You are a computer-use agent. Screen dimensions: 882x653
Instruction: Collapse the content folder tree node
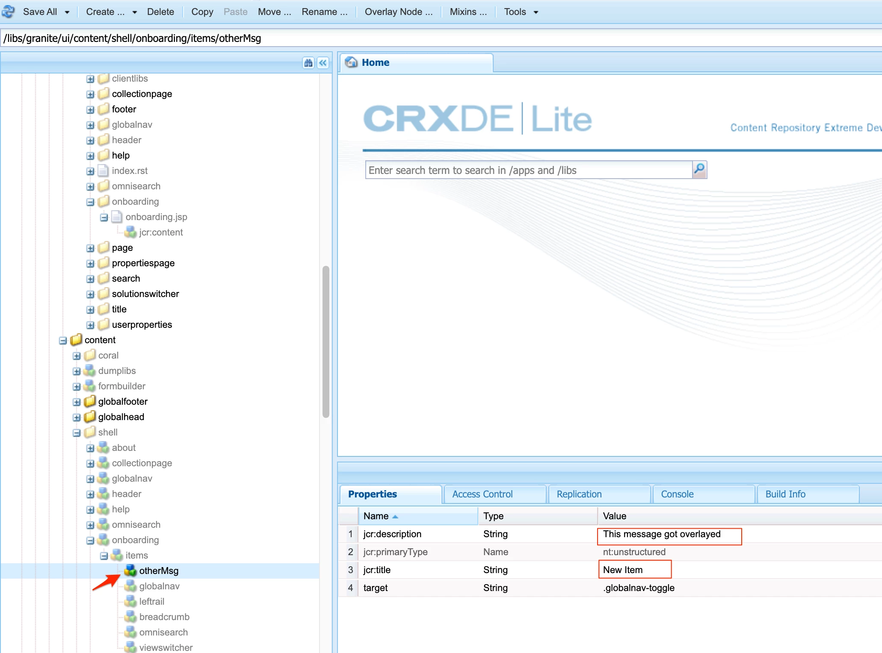63,340
